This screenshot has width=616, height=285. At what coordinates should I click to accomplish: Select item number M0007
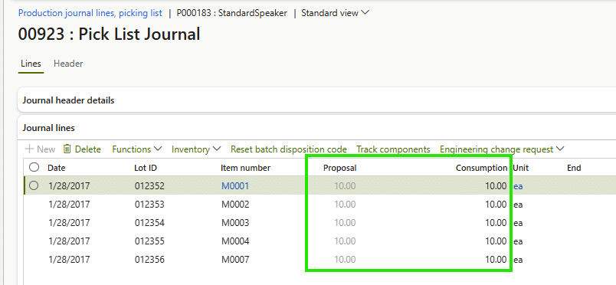tap(235, 260)
